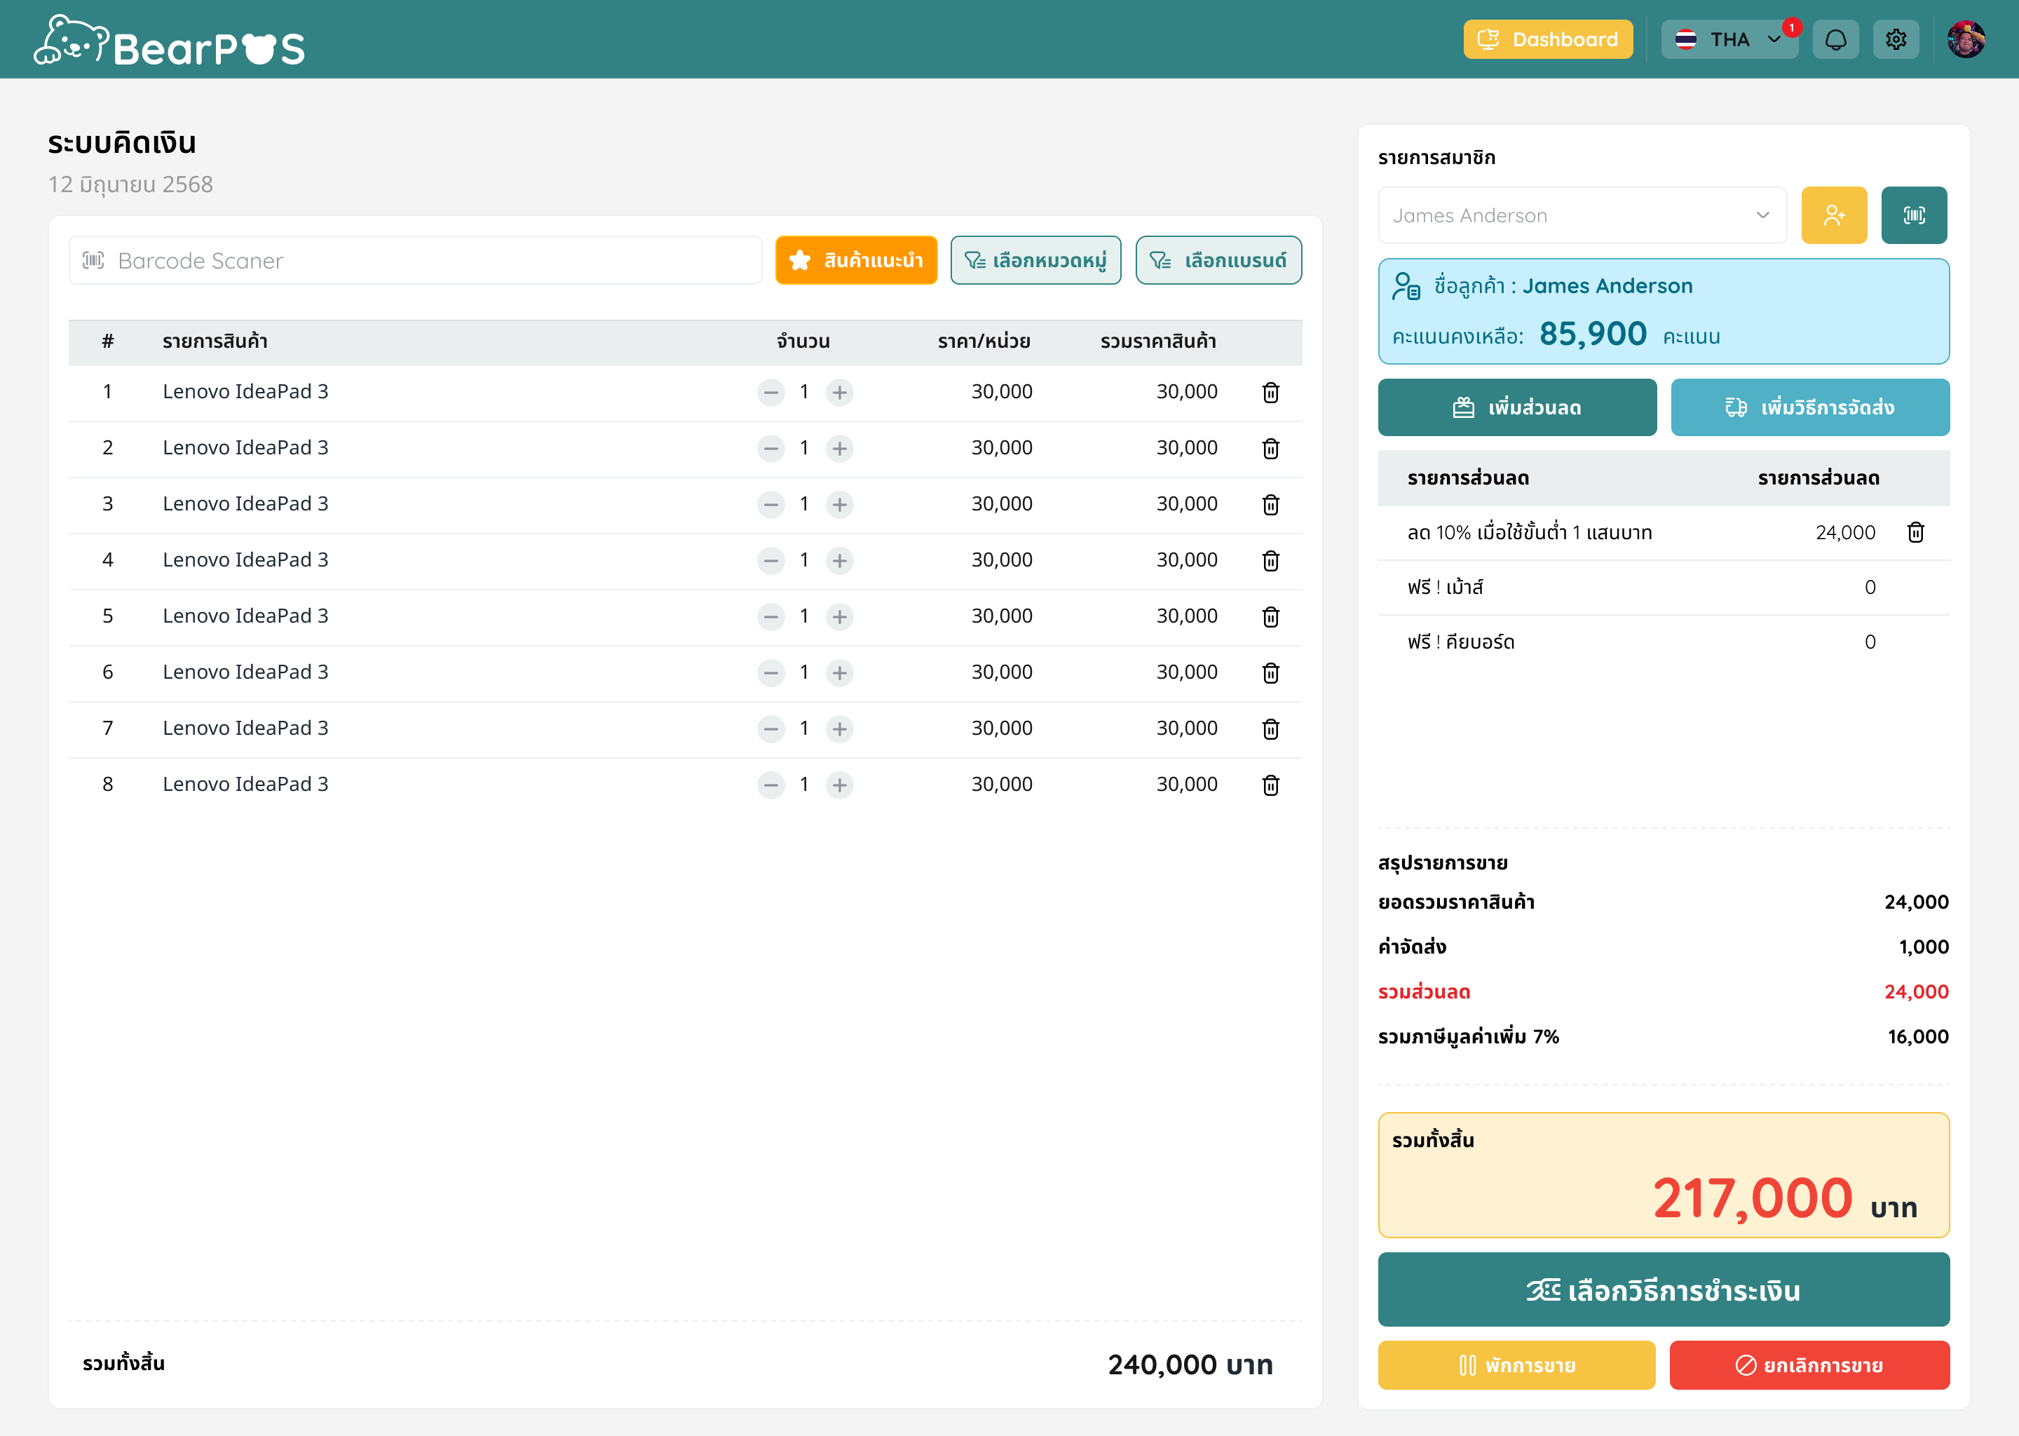Image resolution: width=2019 pixels, height=1436 pixels.
Task: Click the ราคา/หน่วย column header
Action: point(984,341)
